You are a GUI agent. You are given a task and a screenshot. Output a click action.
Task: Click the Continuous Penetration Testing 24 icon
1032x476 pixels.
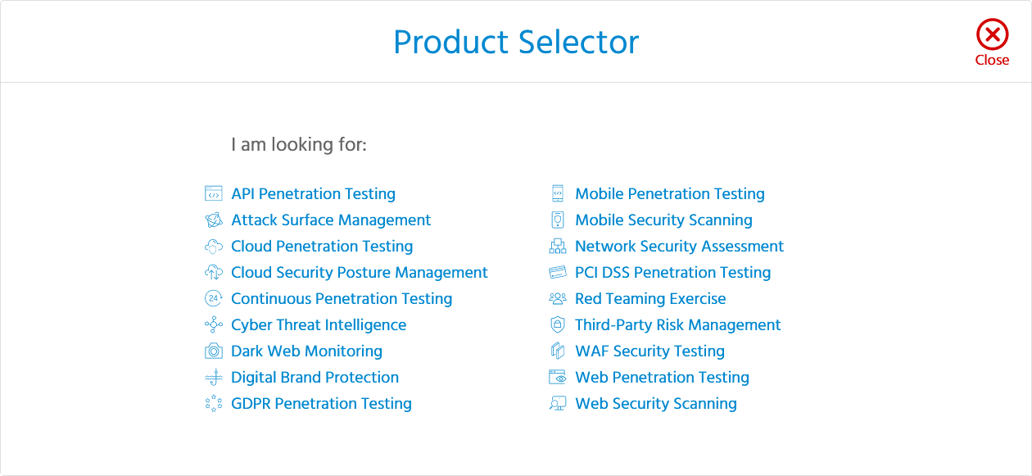214,299
